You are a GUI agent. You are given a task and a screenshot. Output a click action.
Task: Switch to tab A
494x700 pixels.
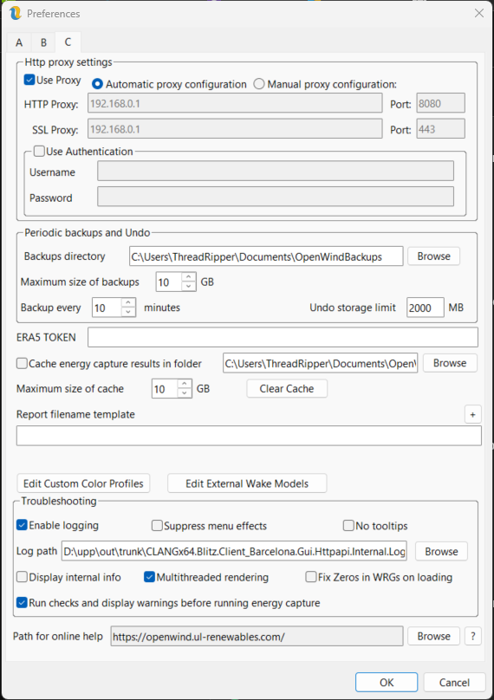point(19,42)
